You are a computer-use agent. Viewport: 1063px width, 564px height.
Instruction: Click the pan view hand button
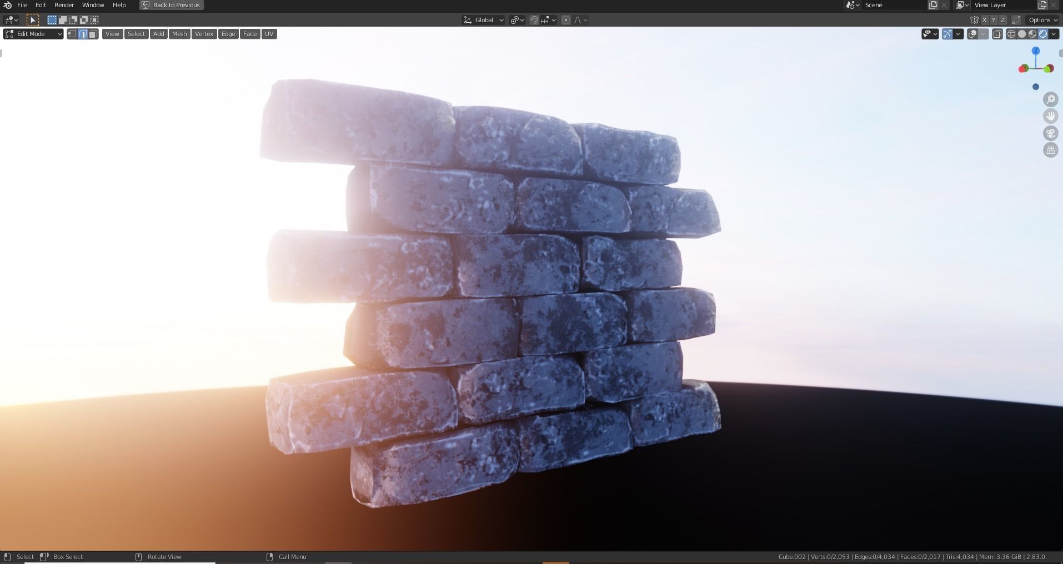1051,116
